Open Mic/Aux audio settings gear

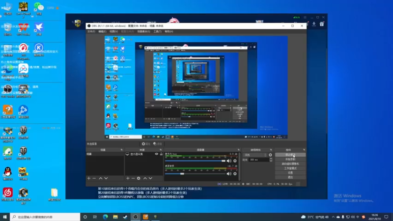[x=235, y=161]
